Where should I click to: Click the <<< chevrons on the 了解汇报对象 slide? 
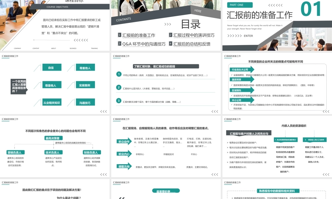pos(215,111)
